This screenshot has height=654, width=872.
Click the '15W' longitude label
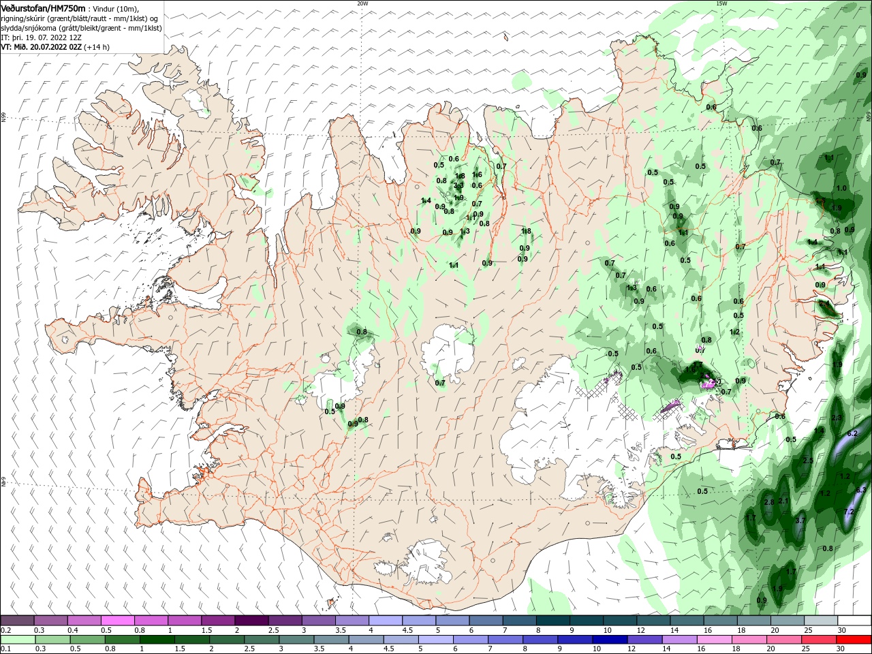(x=721, y=3)
